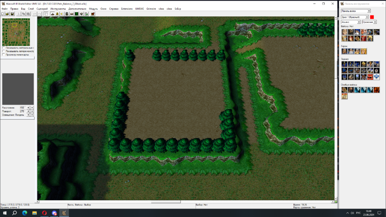Click the Open map folder icon
The height and width of the screenshot is (217, 386).
(x=7, y=14)
